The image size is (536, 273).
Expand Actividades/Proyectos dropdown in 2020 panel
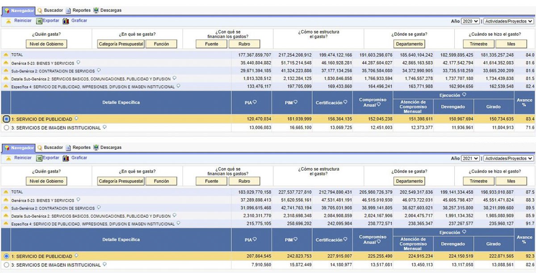pyautogui.click(x=509, y=21)
